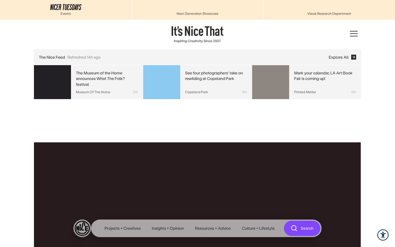Click the Museum Of The Home source
Screen dimensions: 395x247
93,92
